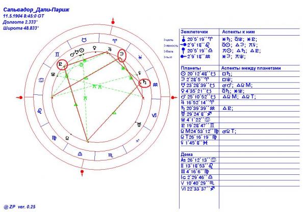Click the Mercury row 23°28'39'' Taurus
The height and width of the screenshot is (212, 303).
point(198,85)
